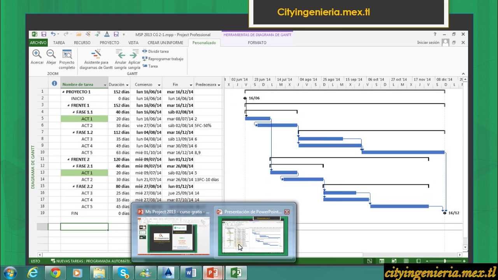The width and height of the screenshot is (498, 280).
Task: Open the Duración column filter dropdown
Action: (127, 85)
